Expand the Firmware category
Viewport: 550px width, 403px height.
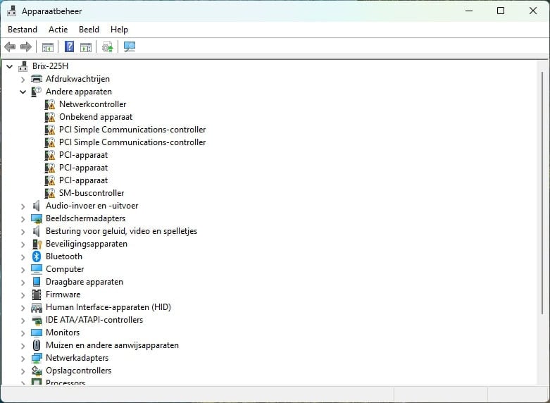(23, 294)
